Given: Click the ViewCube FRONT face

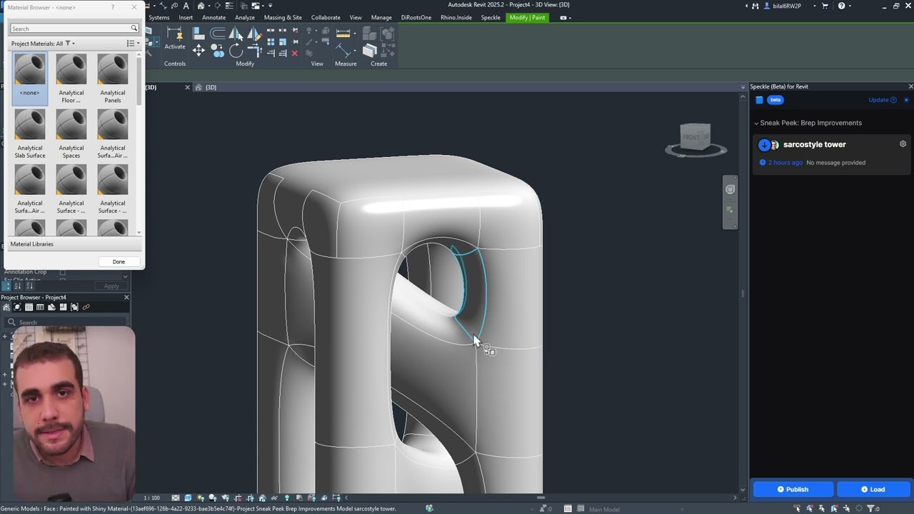Looking at the screenshot, I should click(x=691, y=136).
